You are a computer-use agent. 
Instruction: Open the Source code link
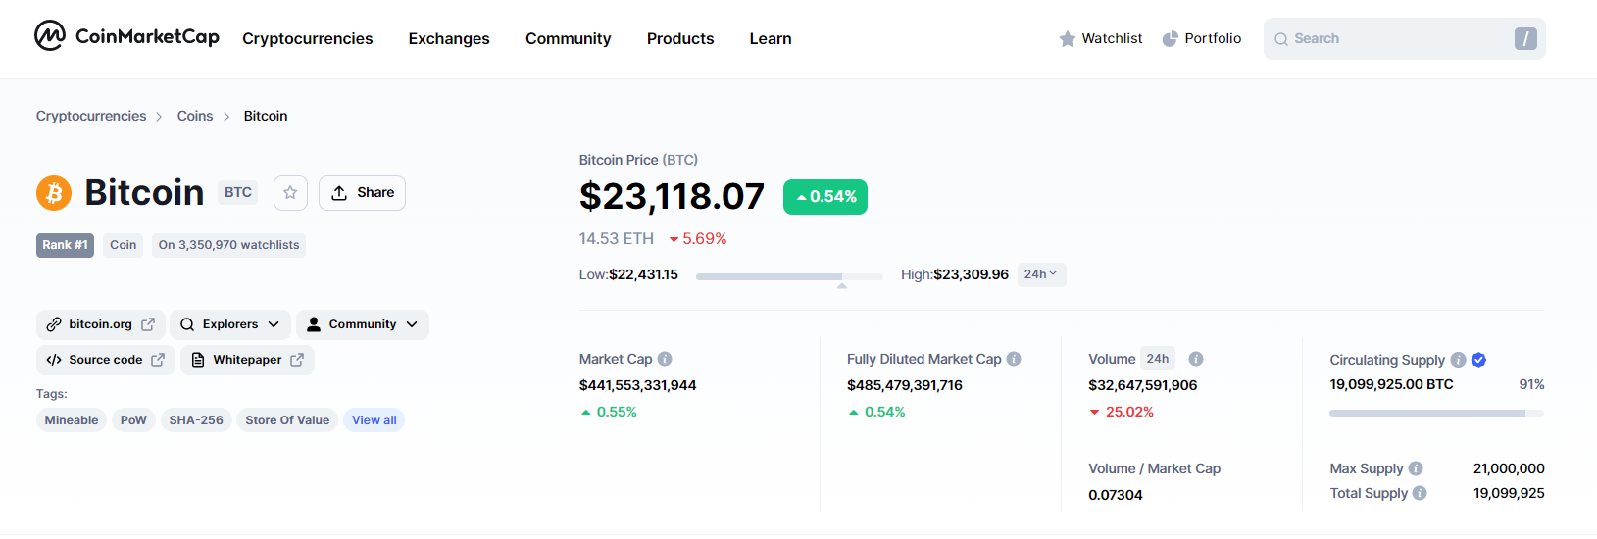click(x=106, y=360)
